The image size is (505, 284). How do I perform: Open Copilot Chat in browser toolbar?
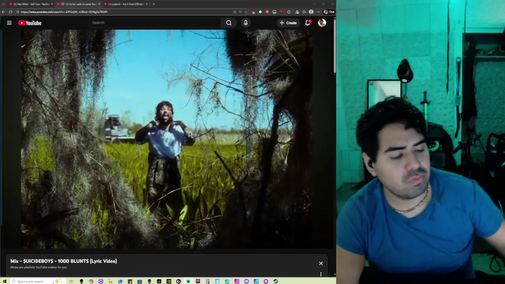coord(329,12)
